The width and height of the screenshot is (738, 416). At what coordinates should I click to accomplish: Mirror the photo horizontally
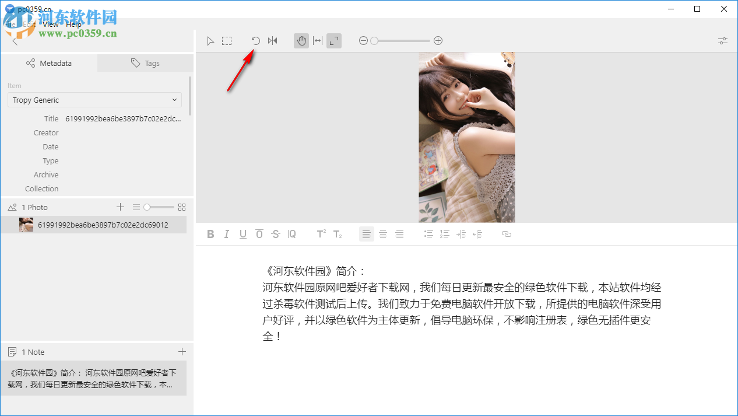click(272, 40)
